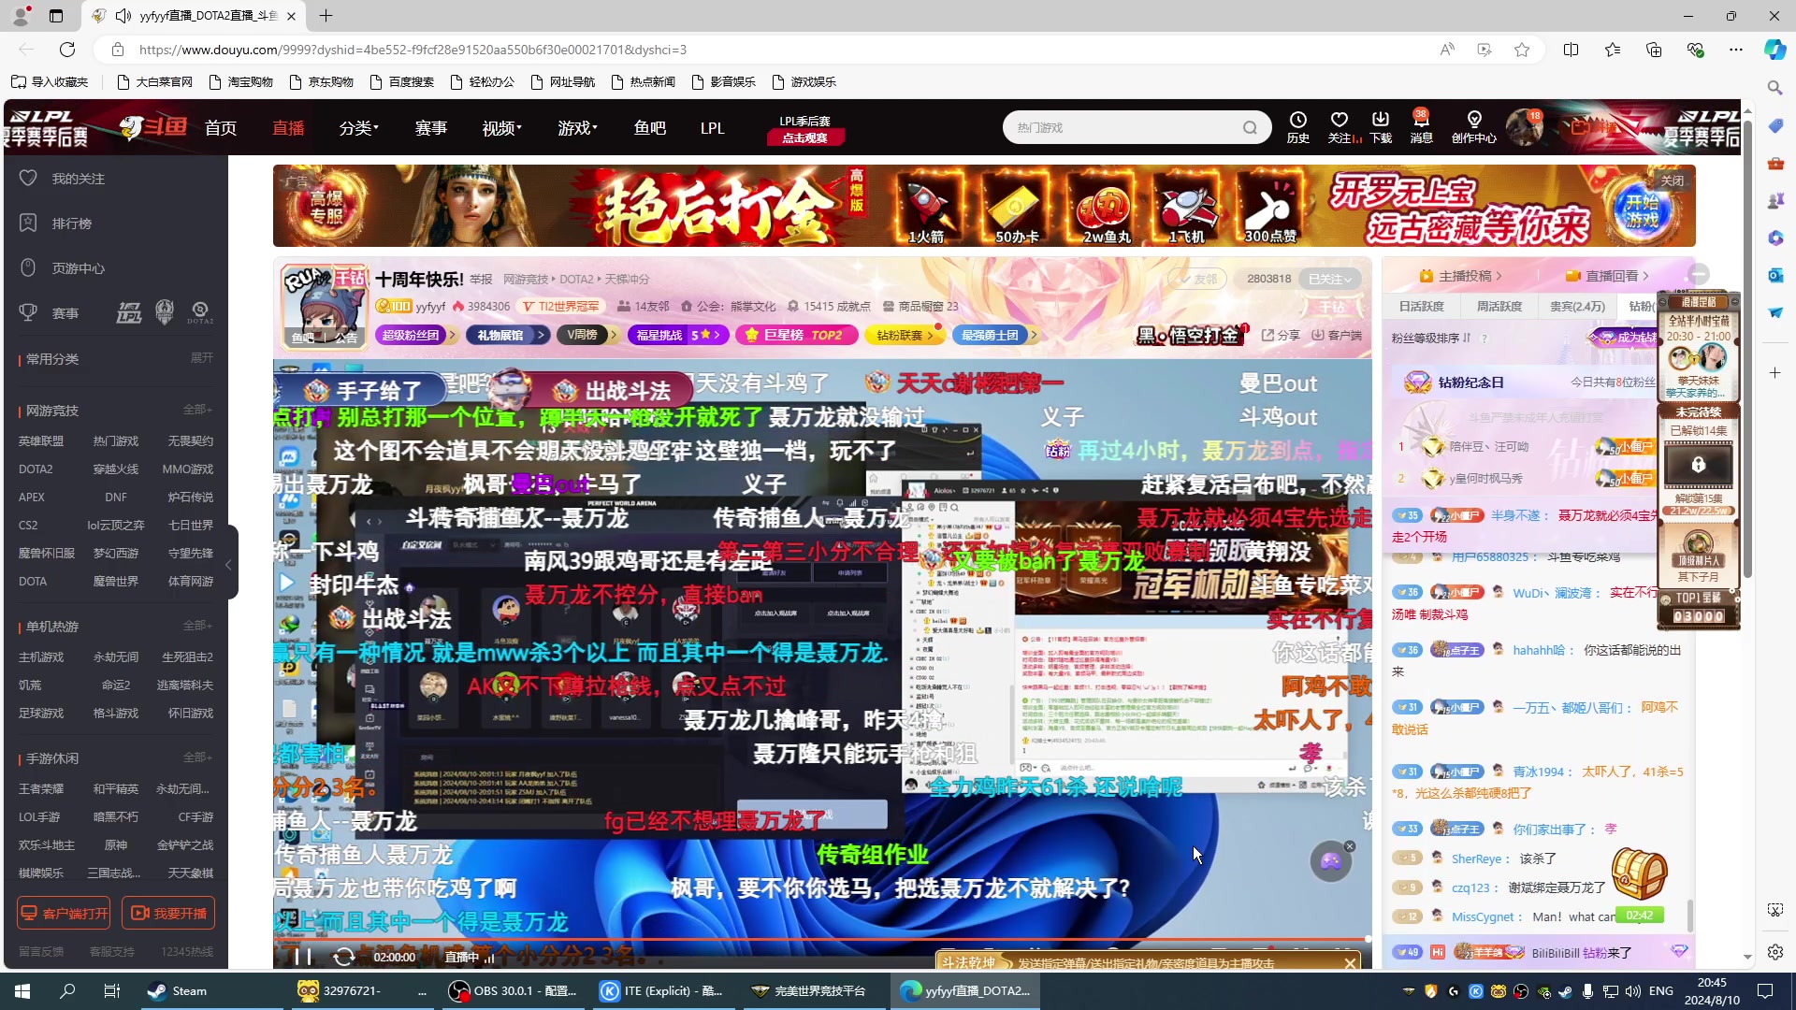Image resolution: width=1796 pixels, height=1010 pixels.
Task: Click the 客户端打开 button
Action: click(x=64, y=913)
